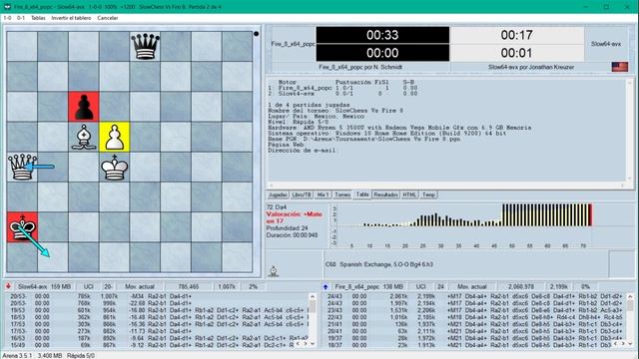Select the Tabla tab
Image resolution: width=639 pixels, height=359 pixels.
pos(362,194)
